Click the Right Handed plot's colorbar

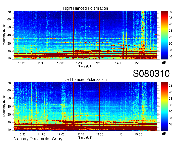164,35
